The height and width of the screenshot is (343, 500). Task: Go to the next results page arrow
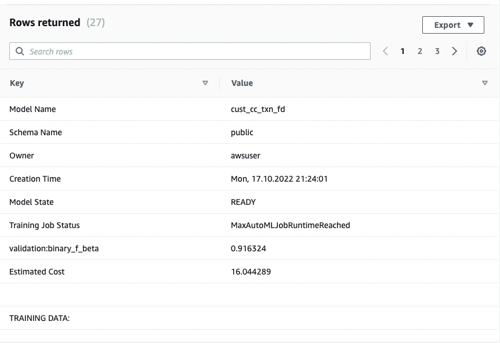tap(454, 51)
